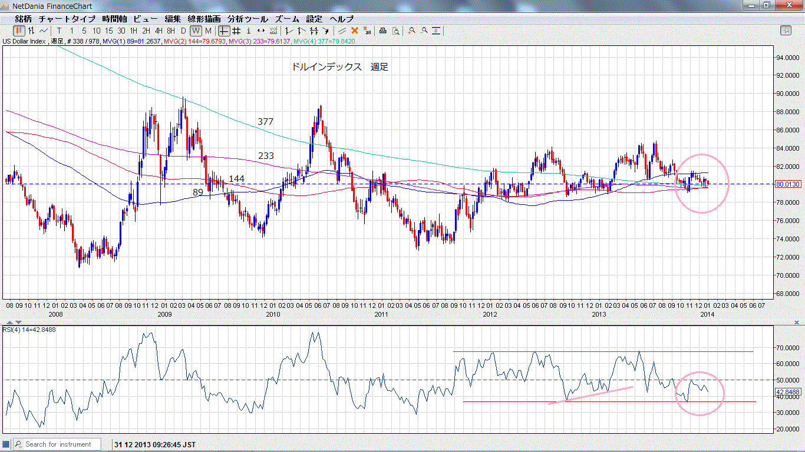Open print preview icon
Viewport: 805px width, 452px height.
(396, 31)
